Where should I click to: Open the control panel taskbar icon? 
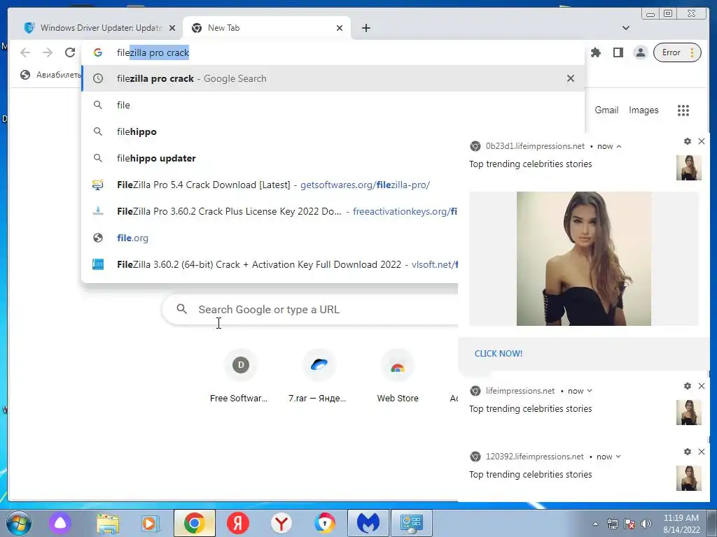tap(412, 523)
